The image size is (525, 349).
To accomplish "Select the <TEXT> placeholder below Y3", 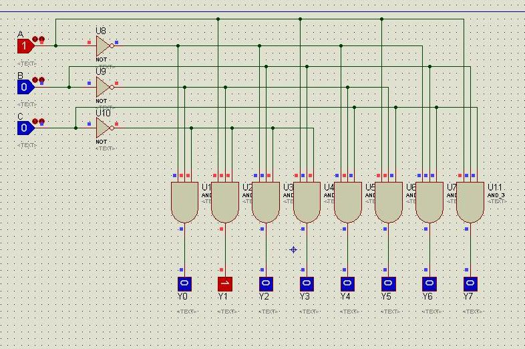I will coord(309,312).
